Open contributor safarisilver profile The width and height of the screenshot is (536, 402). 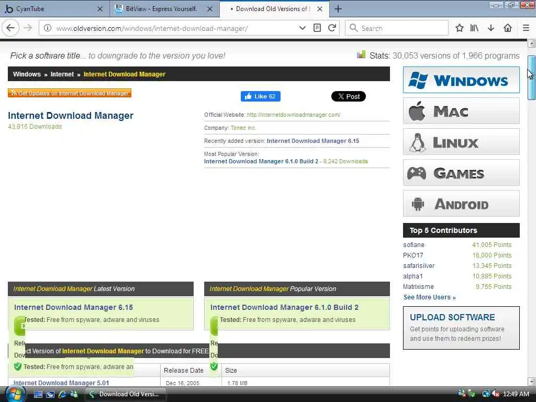pos(419,265)
